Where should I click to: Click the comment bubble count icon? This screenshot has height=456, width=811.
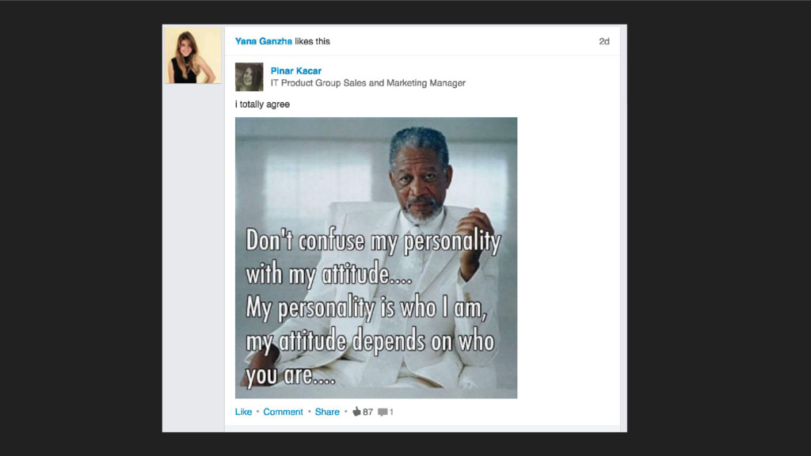pos(383,412)
